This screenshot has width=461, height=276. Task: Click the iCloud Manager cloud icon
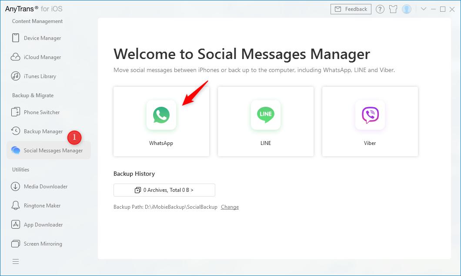[x=16, y=57]
